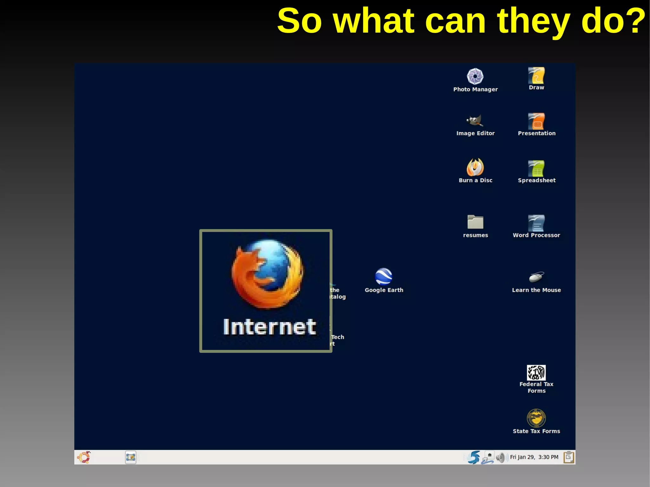
Task: Launch the Word Processor icon
Action: [536, 223]
